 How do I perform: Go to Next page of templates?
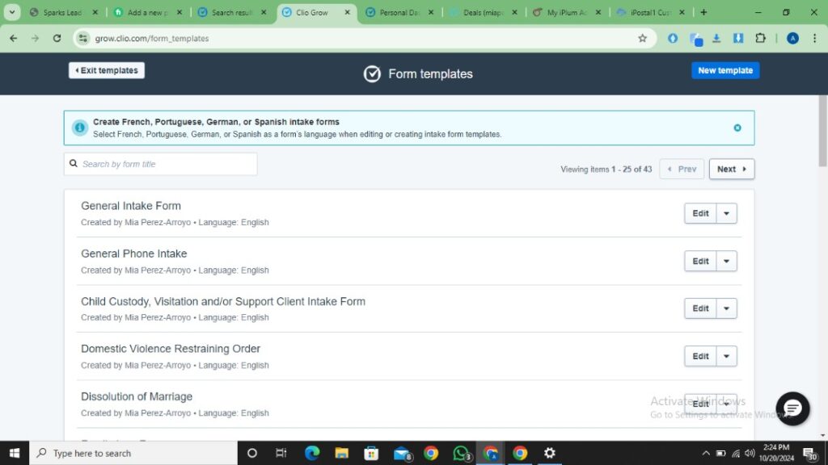731,169
